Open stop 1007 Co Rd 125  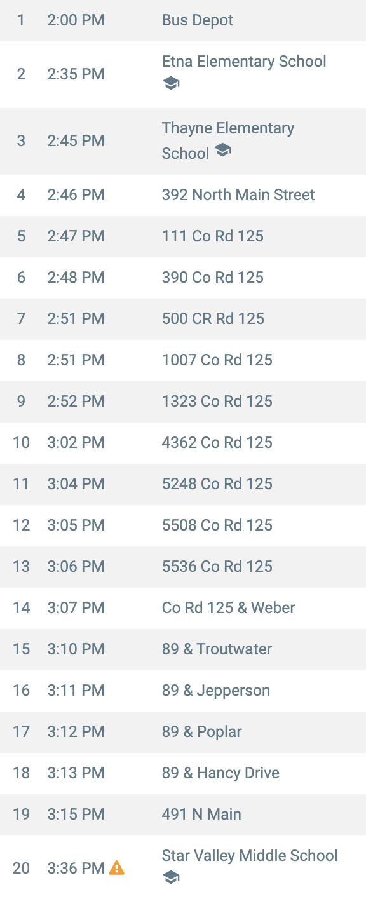point(183,360)
